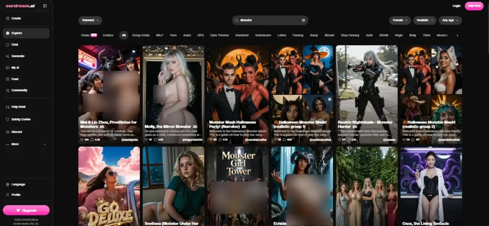Select the Monster category tab

[443, 35]
